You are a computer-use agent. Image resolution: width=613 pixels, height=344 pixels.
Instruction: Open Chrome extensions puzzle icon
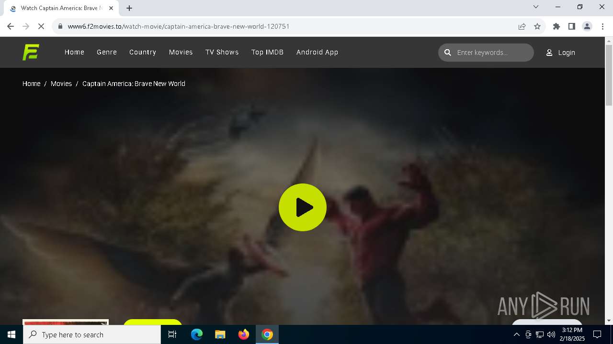pyautogui.click(x=556, y=26)
